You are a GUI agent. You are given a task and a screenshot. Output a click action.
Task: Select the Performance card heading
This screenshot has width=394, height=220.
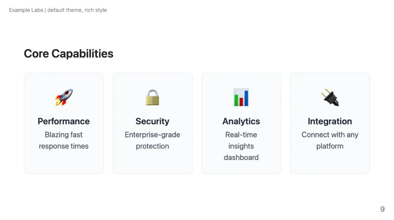pyautogui.click(x=64, y=121)
